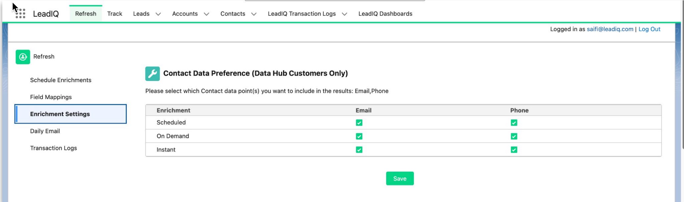This screenshot has width=684, height=202.
Task: Toggle the On Demand Phone checkbox
Action: point(513,136)
